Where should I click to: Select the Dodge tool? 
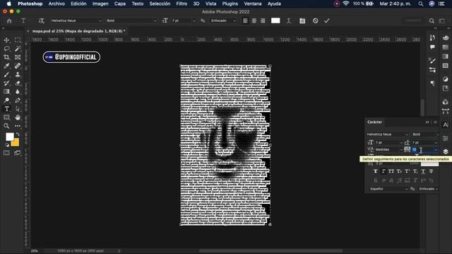pos(6,100)
